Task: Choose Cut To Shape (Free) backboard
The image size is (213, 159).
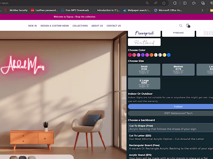Action: (x=170, y=128)
